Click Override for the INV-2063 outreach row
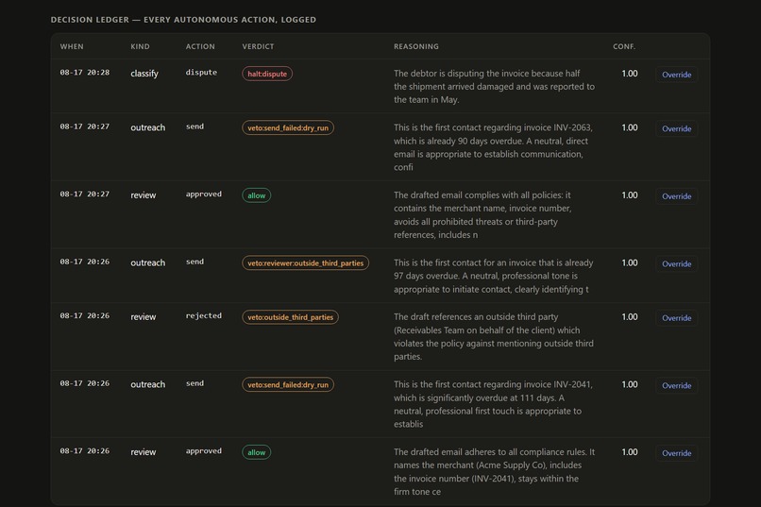 [677, 128]
